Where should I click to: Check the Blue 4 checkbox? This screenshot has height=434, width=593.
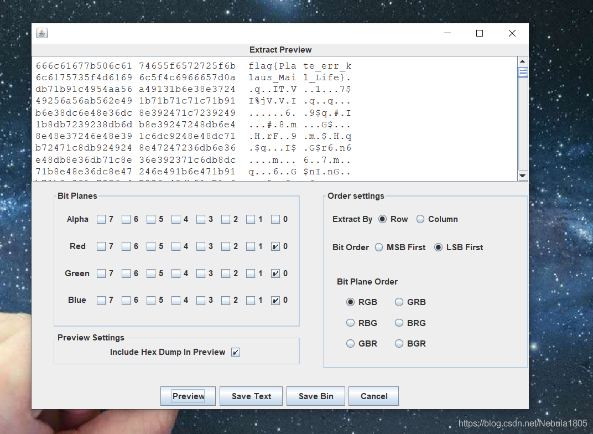[x=176, y=301]
